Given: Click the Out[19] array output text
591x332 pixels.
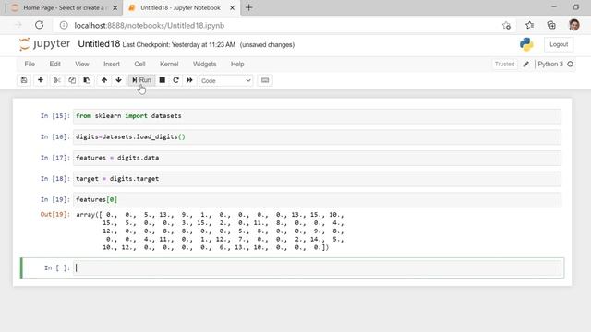Looking at the screenshot, I should click(210, 231).
